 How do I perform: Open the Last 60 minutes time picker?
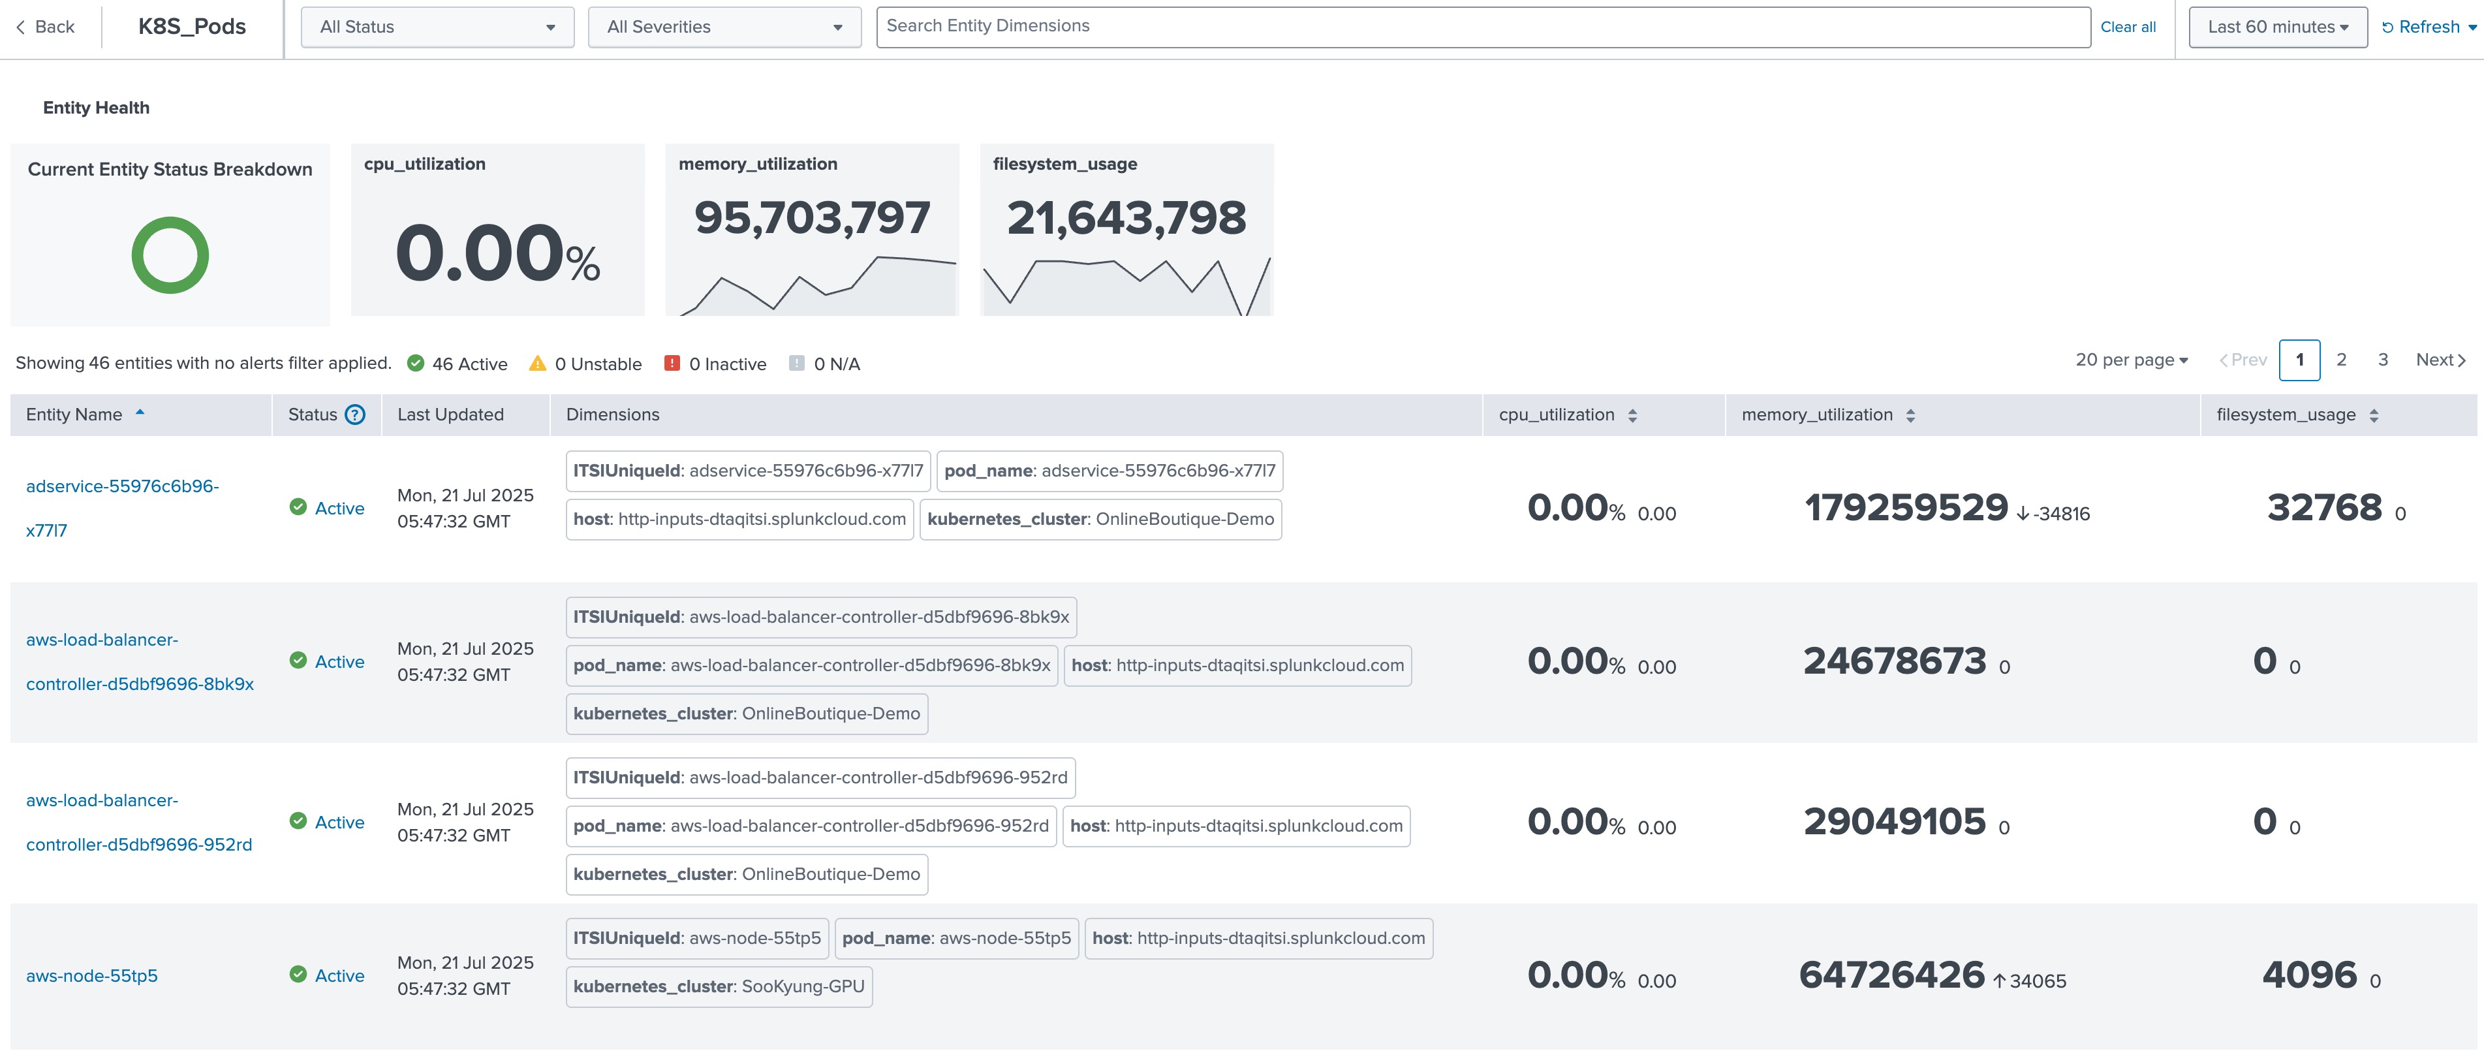pos(2278,27)
